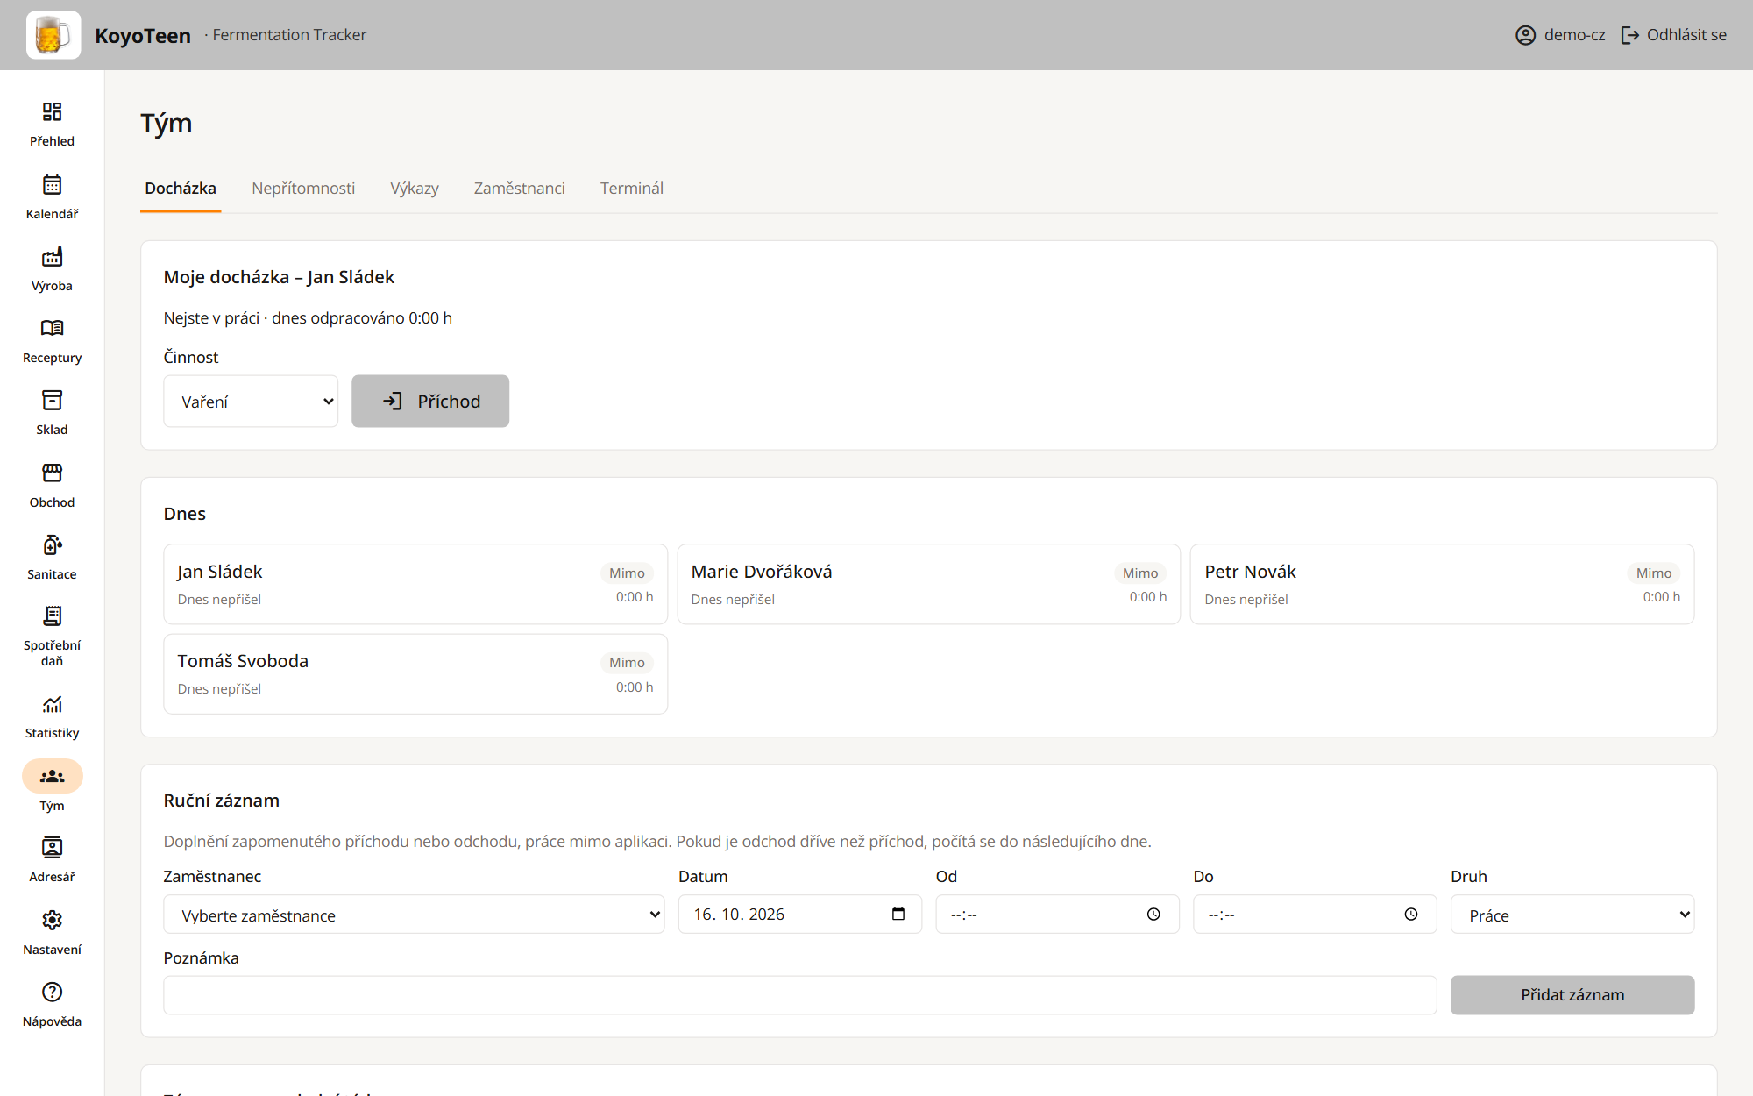Image resolution: width=1753 pixels, height=1096 pixels.
Task: Expand the Činnost Vaření dropdown
Action: click(251, 402)
